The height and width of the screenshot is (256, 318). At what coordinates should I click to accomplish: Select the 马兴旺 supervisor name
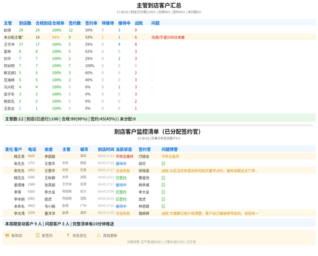(x=9, y=87)
